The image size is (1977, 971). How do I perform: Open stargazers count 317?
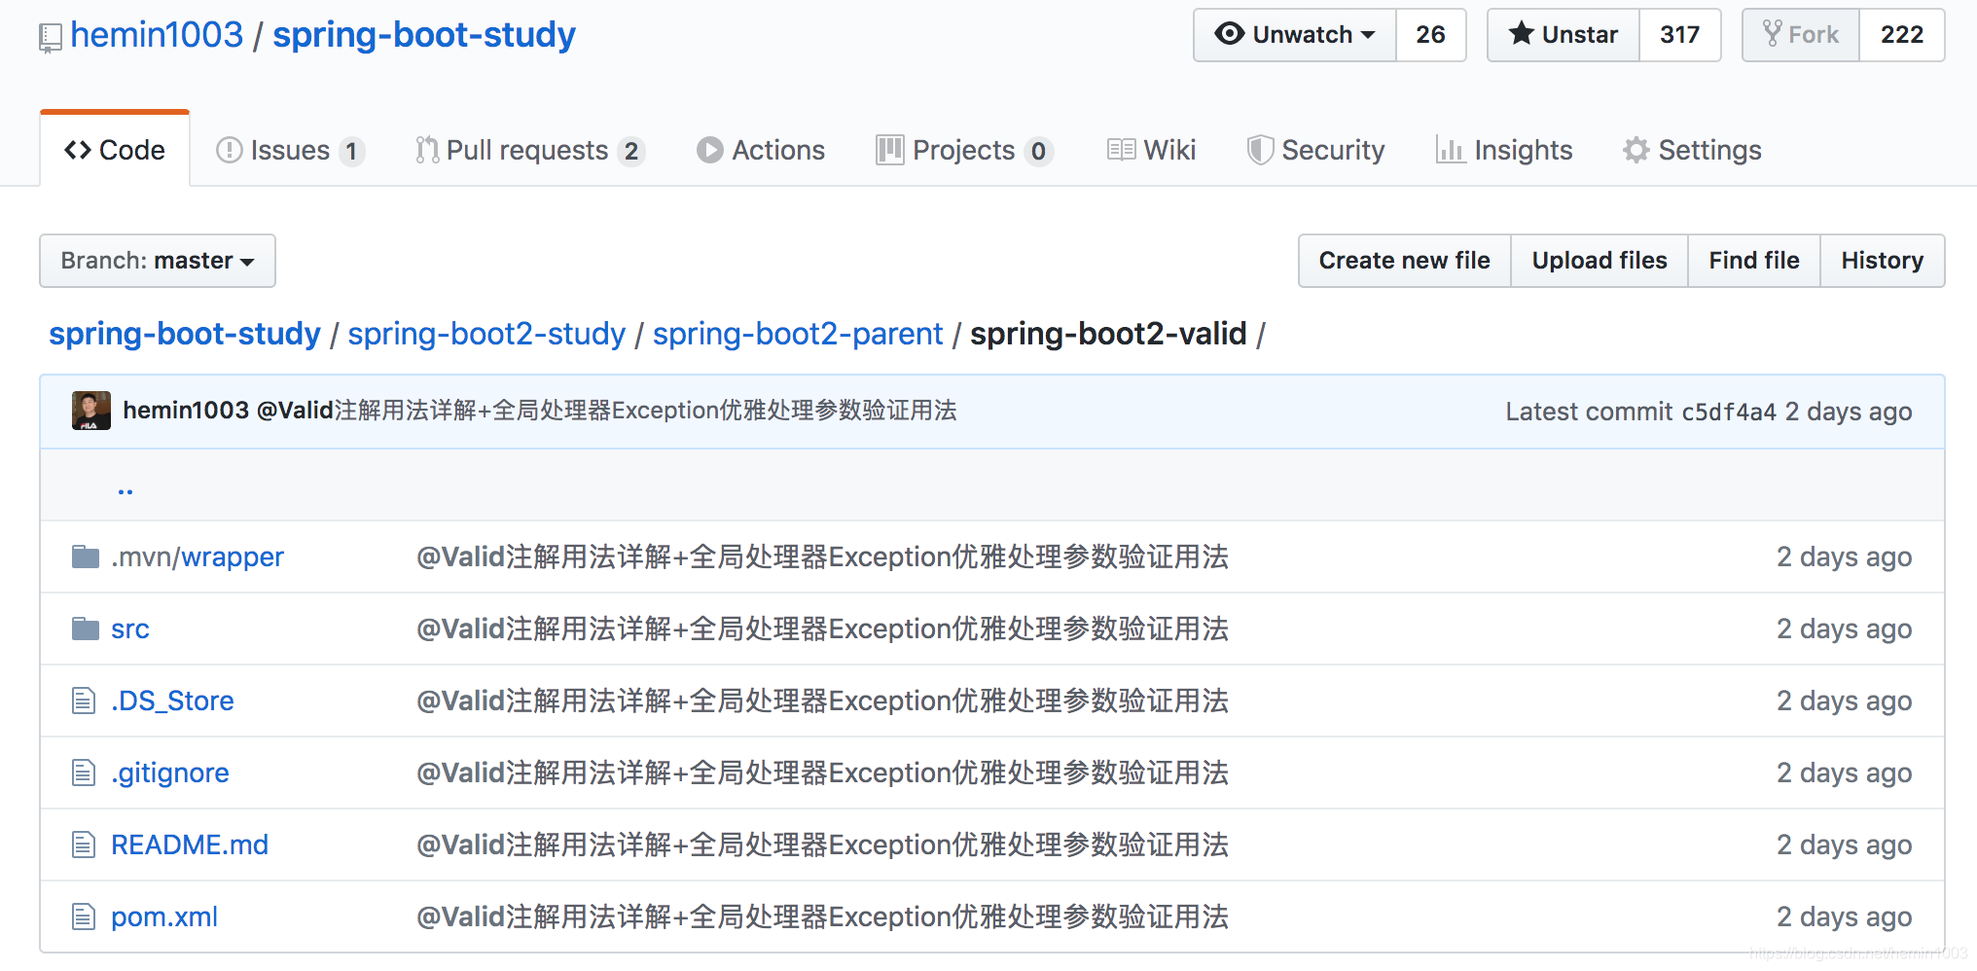point(1680,35)
